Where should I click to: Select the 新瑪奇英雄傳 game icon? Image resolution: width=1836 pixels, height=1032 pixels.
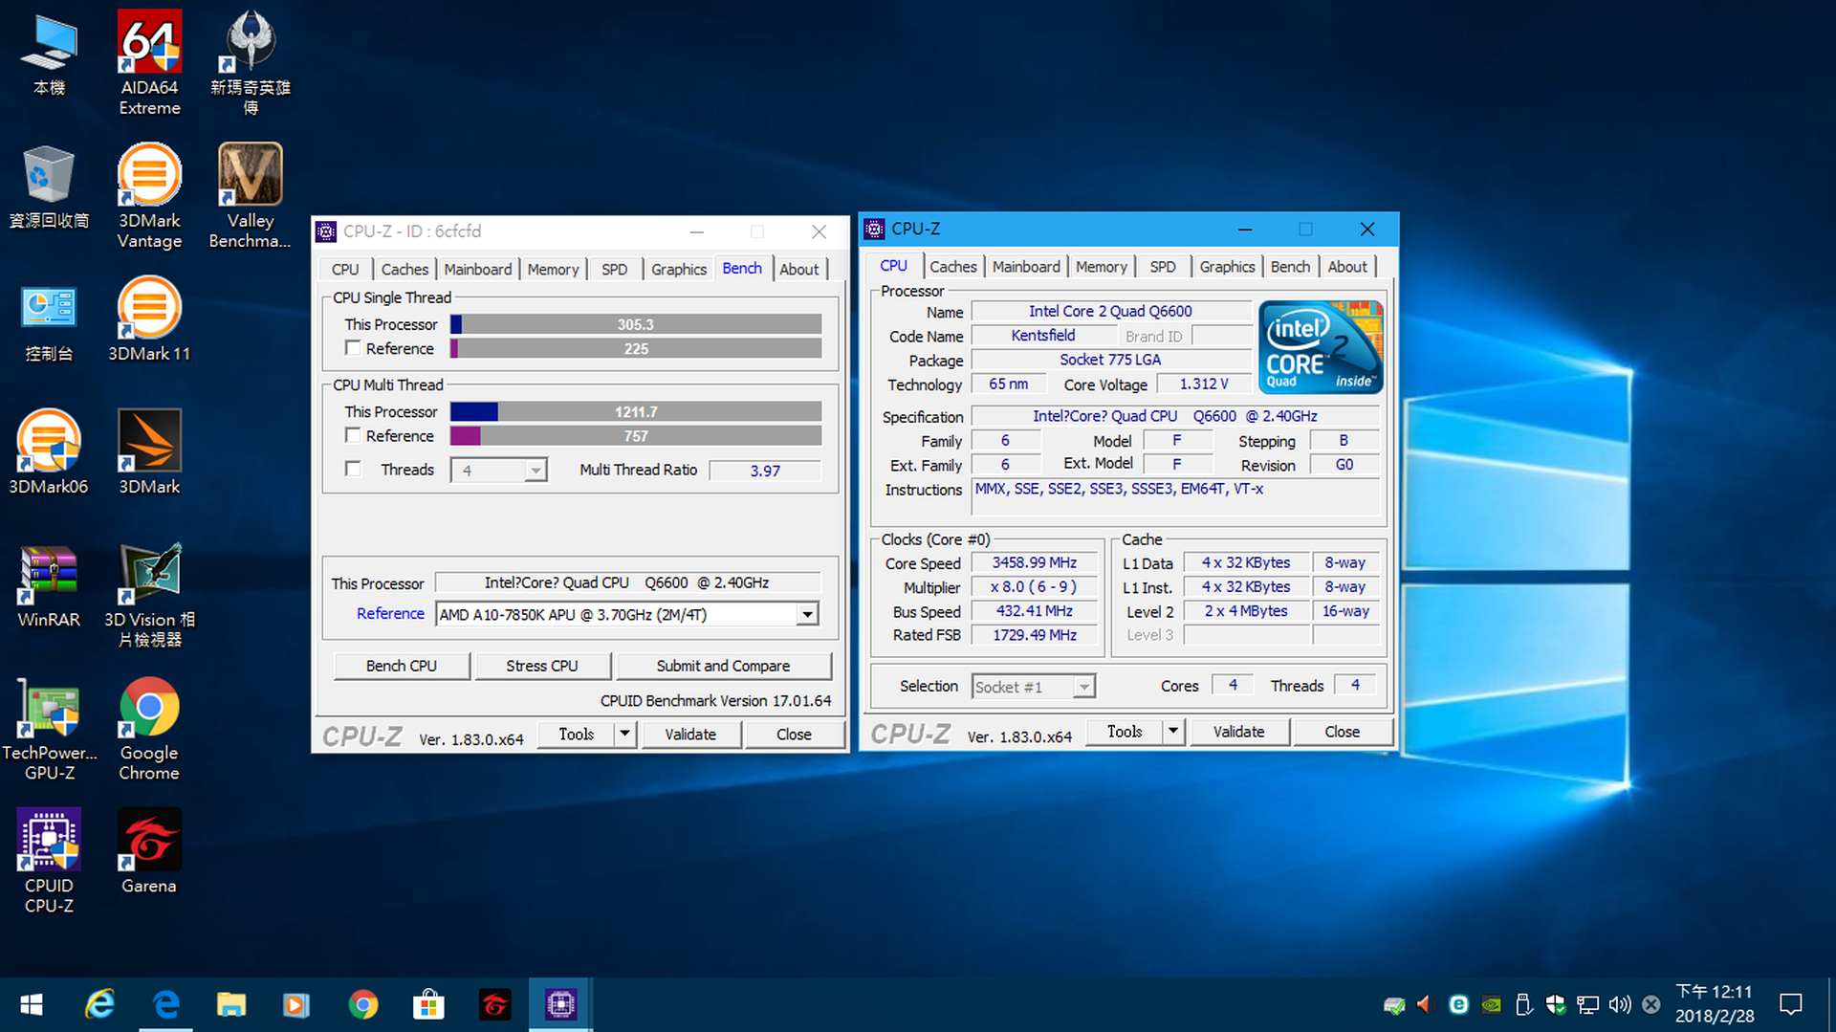[x=250, y=62]
